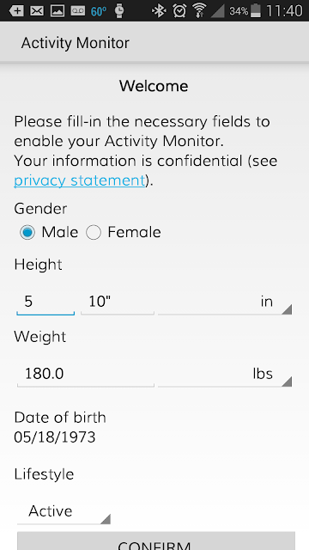Tap the Bluetooth status icon
Screen dimensions: 309x550
tap(159, 11)
